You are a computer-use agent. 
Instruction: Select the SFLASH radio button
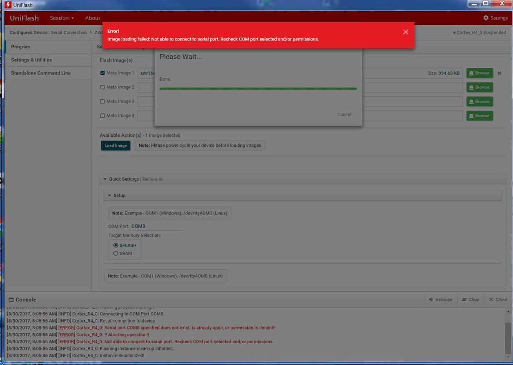[116, 245]
